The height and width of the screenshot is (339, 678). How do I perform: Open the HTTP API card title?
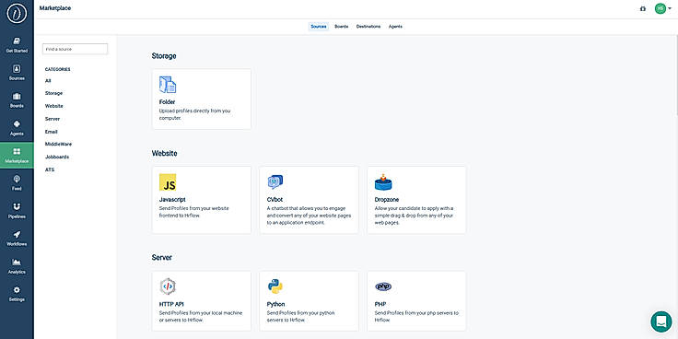click(171, 304)
